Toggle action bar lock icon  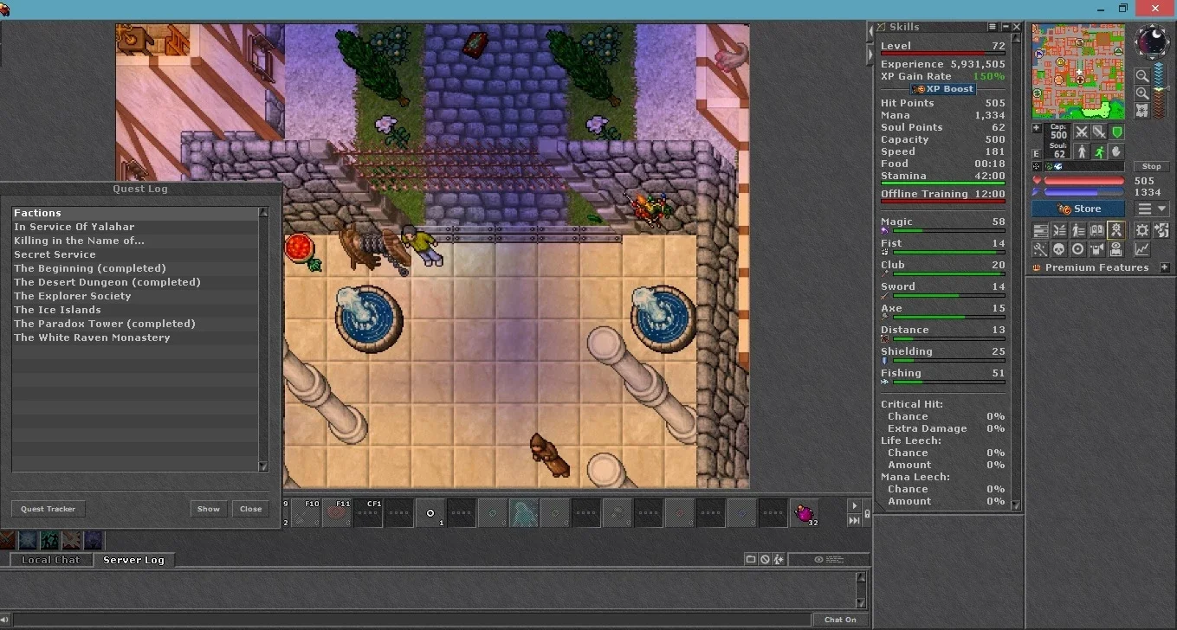867,513
